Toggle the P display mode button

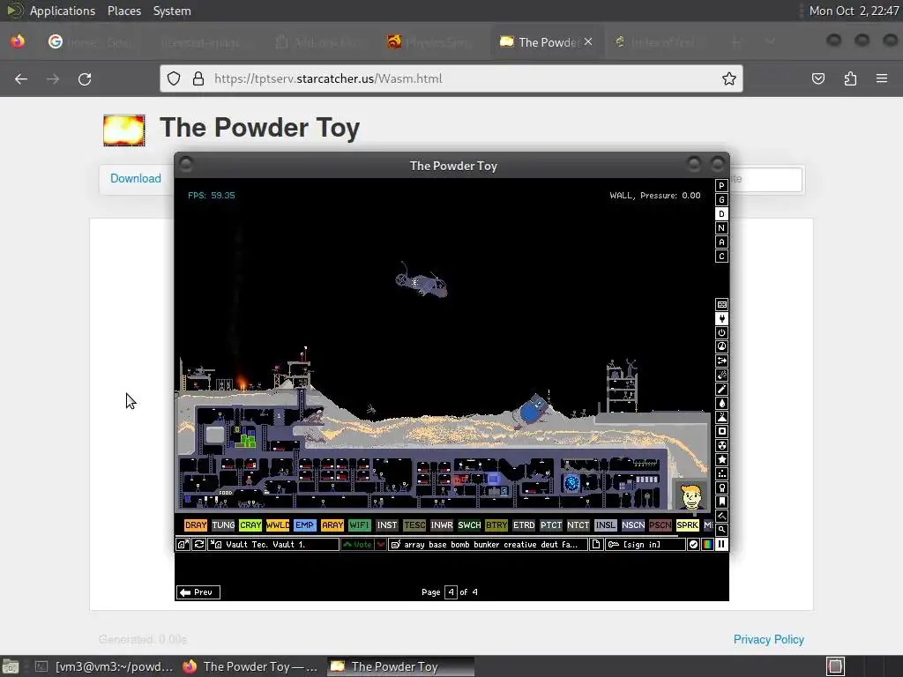coord(721,185)
